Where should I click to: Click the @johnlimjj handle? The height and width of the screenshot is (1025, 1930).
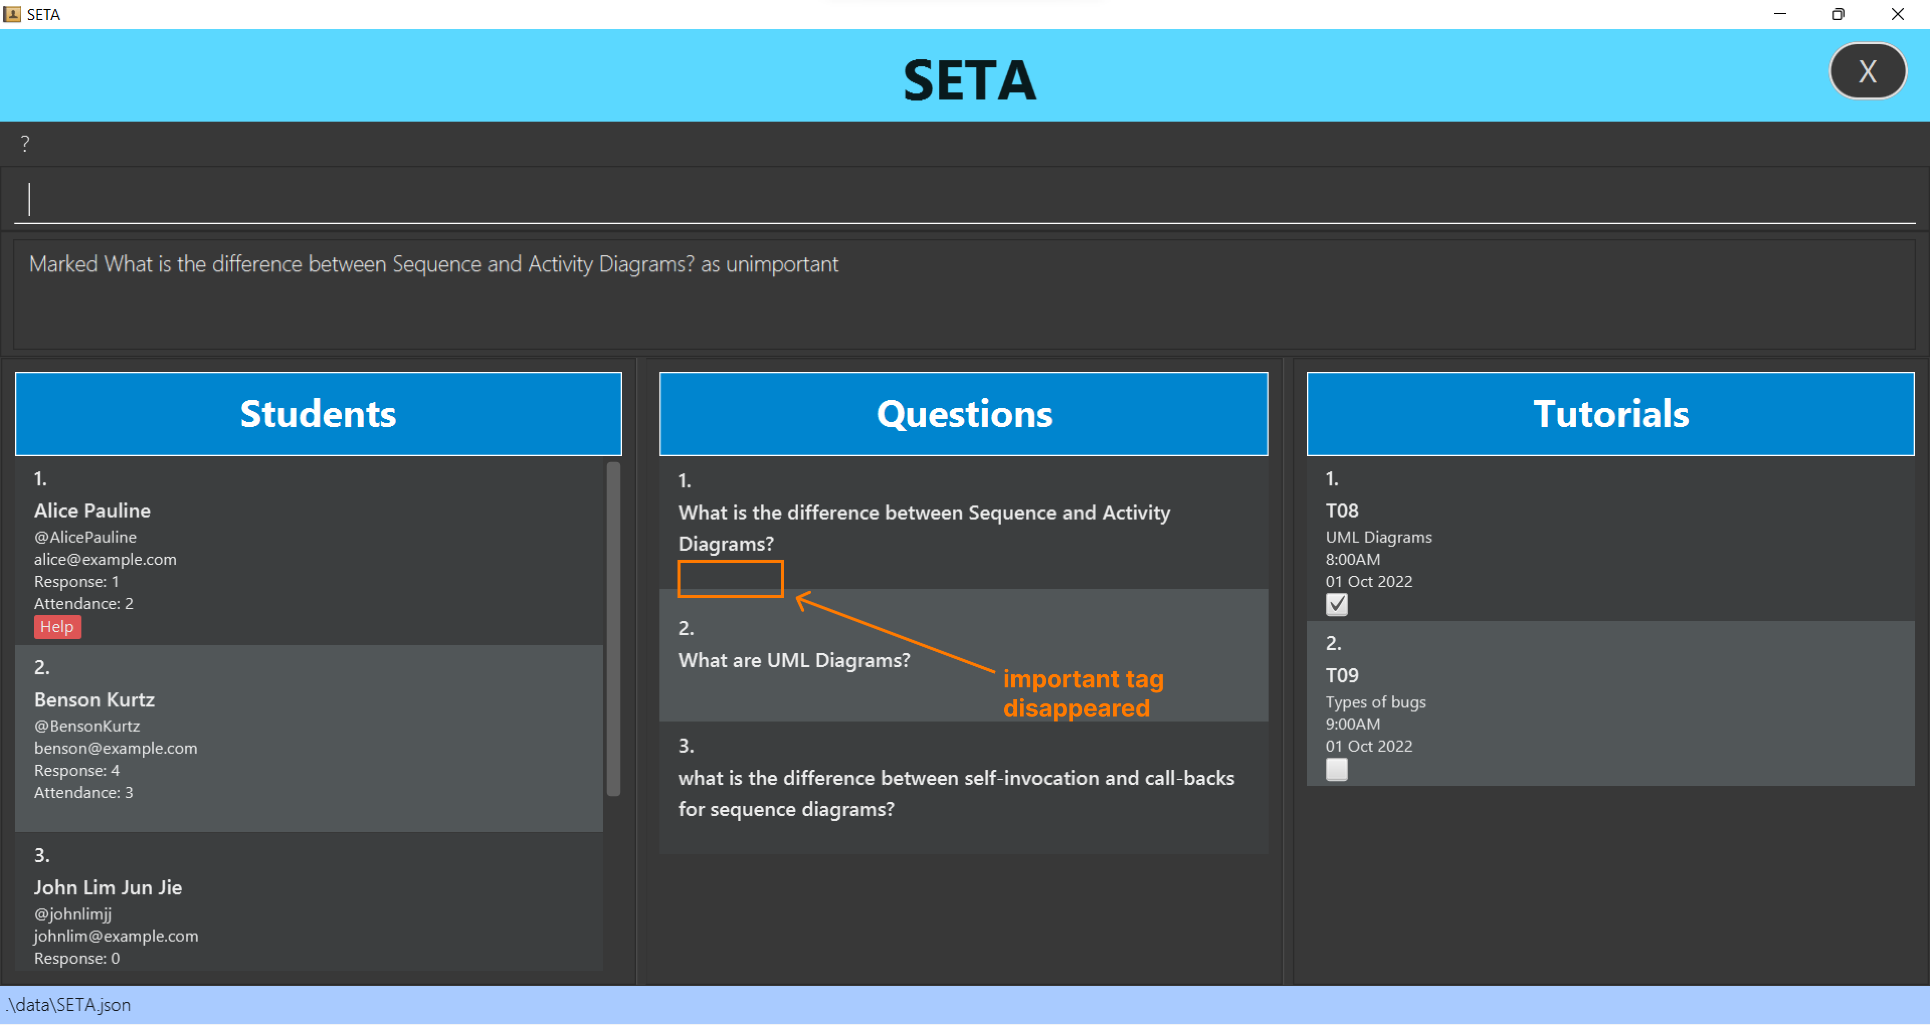tap(73, 914)
